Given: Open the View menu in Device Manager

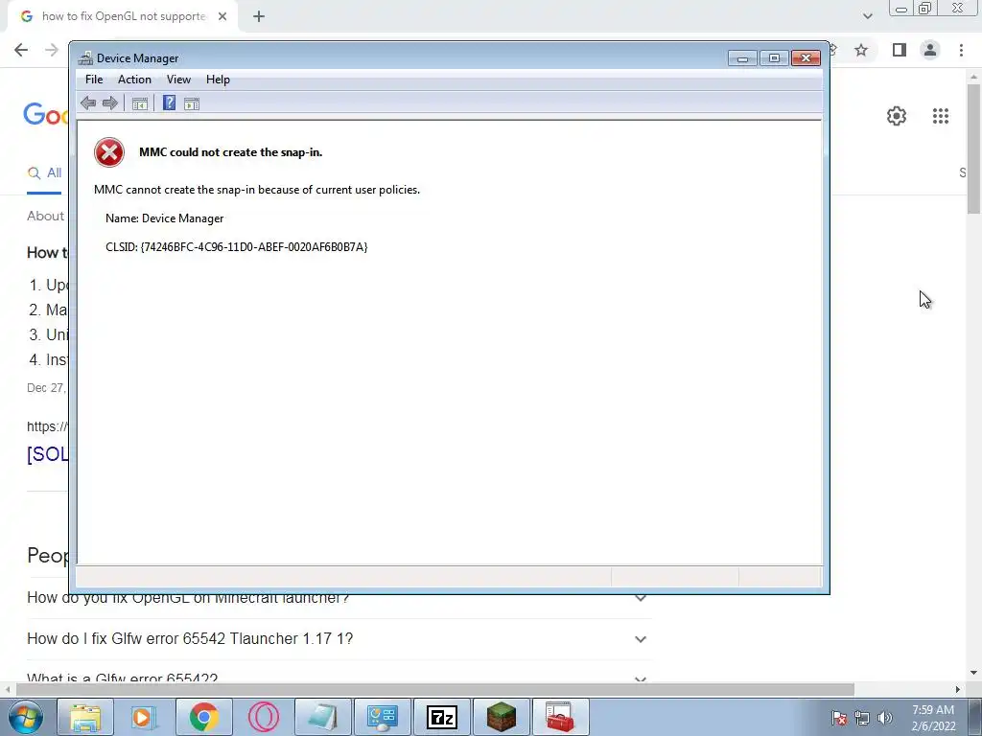Looking at the screenshot, I should click(178, 80).
